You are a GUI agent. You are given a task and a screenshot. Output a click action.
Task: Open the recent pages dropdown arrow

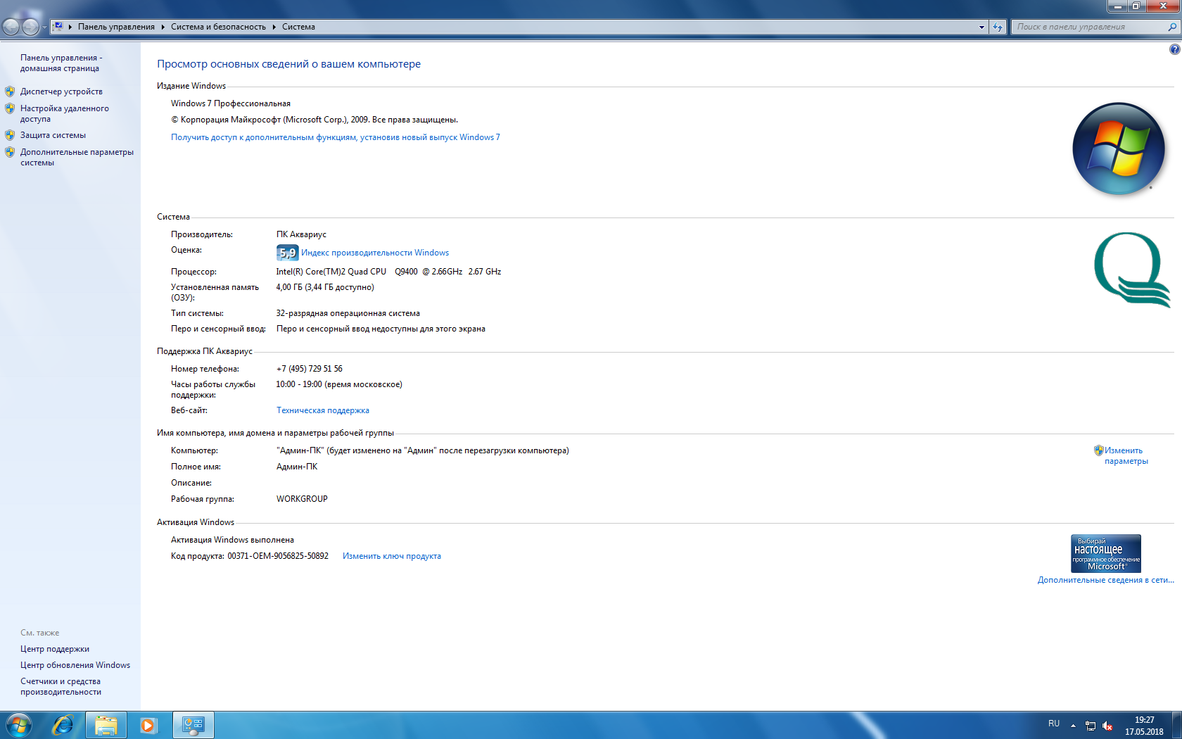tap(44, 27)
